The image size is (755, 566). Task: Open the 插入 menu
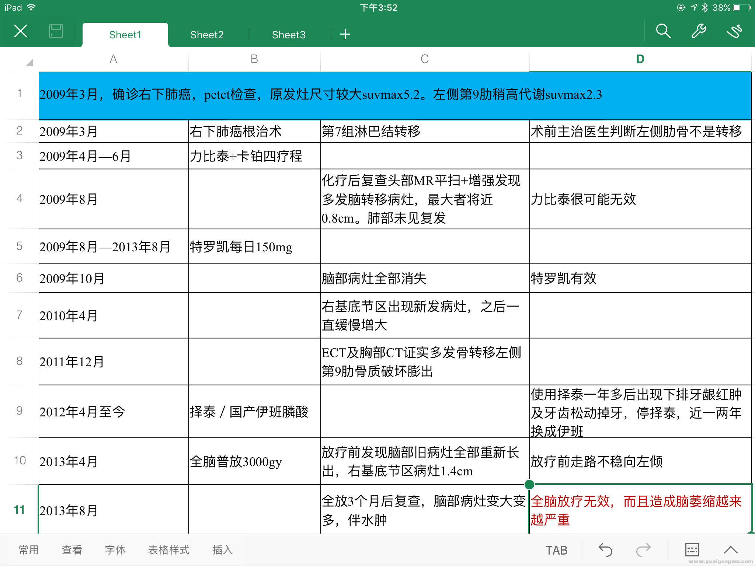(222, 550)
